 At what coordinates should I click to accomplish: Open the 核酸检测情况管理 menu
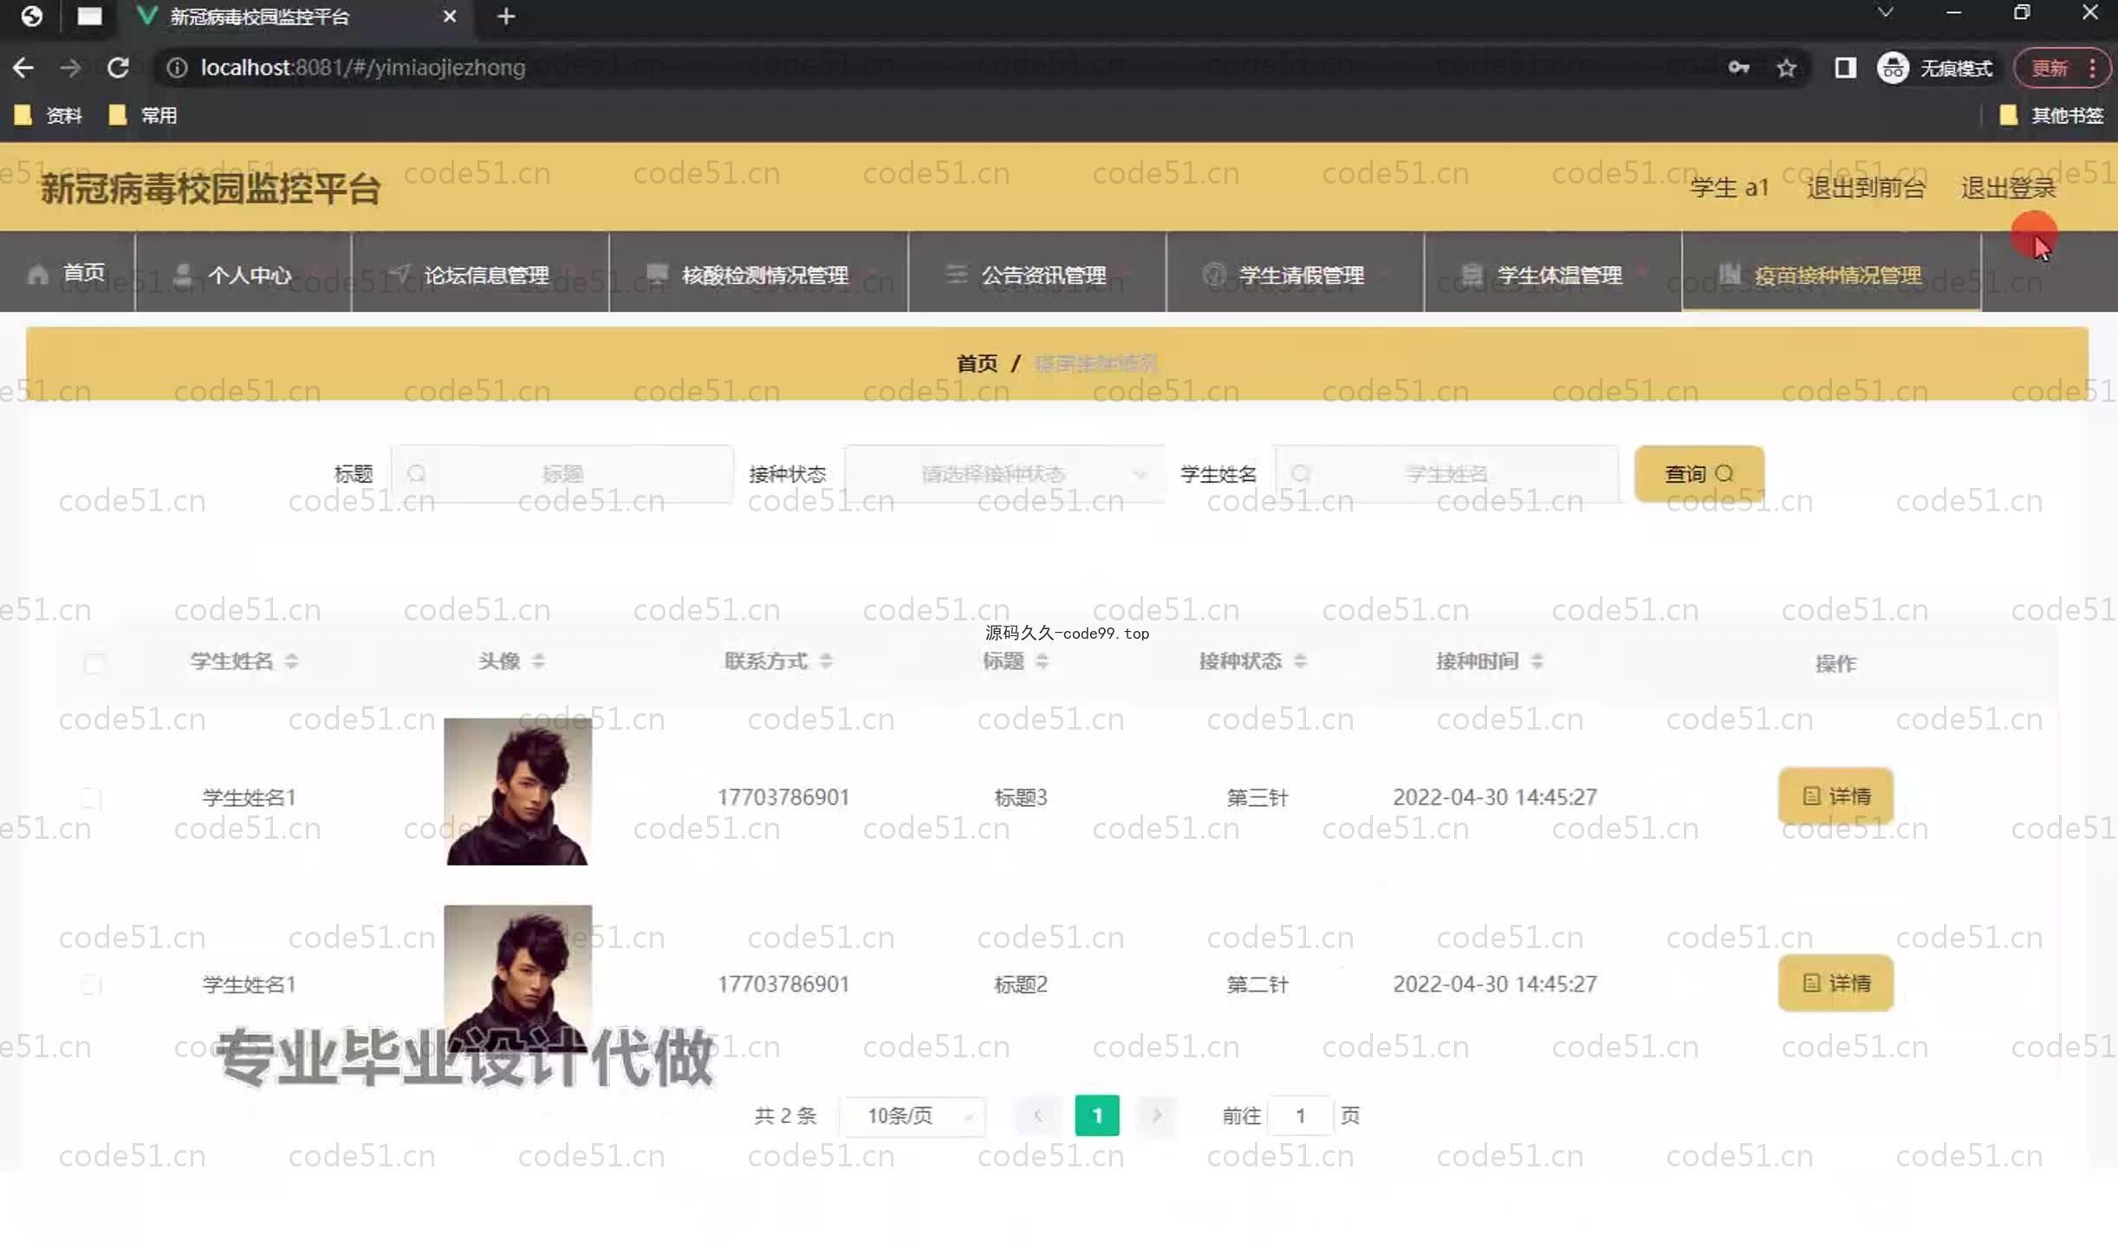click(758, 273)
